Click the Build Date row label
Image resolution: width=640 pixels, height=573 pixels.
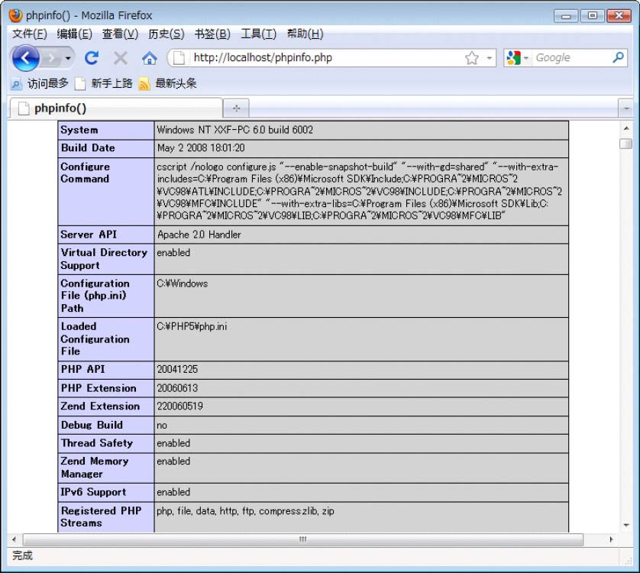coord(88,148)
